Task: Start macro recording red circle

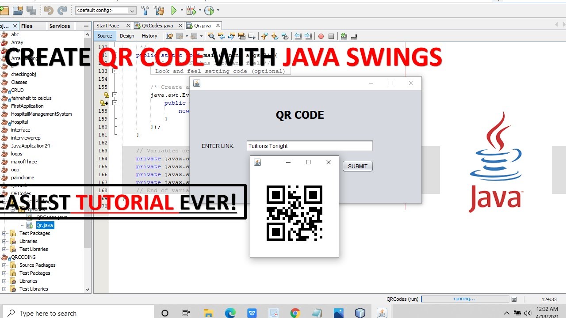Action: coord(321,36)
